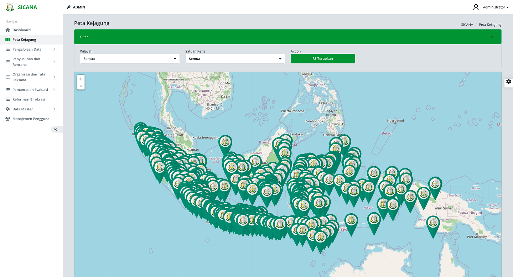Click the list icon beside Organisasi dan Tata Laksana

click(x=8, y=77)
